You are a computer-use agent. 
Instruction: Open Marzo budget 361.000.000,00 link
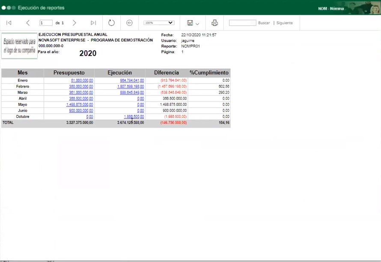[x=81, y=93]
